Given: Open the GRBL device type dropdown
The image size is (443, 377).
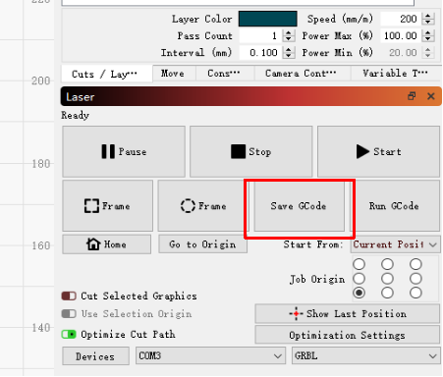Looking at the screenshot, I should 366,355.
